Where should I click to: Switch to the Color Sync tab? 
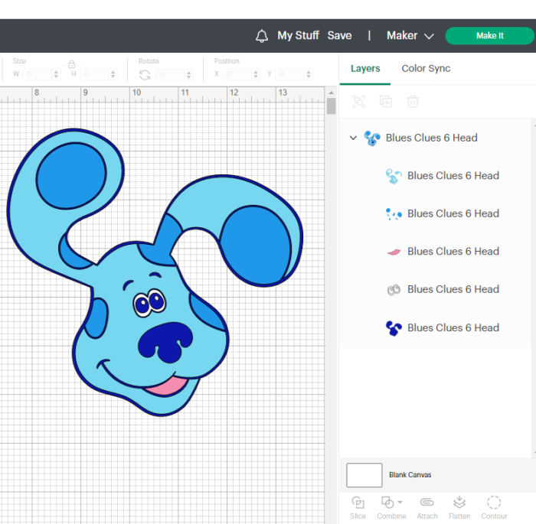point(426,69)
